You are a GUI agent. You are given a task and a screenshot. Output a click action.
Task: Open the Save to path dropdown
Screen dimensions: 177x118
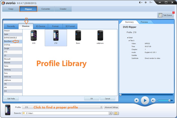coord(110,113)
